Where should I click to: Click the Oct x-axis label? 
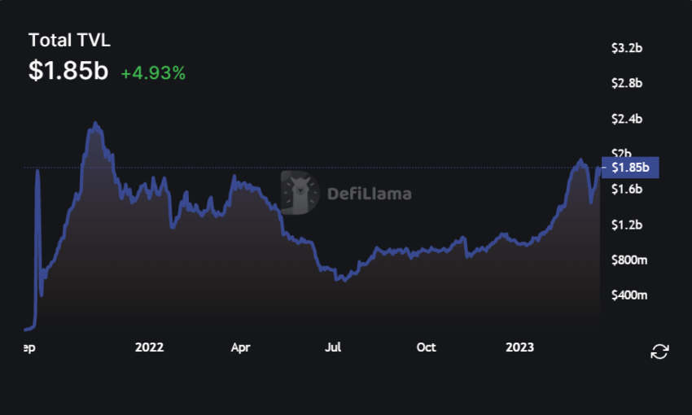[426, 347]
